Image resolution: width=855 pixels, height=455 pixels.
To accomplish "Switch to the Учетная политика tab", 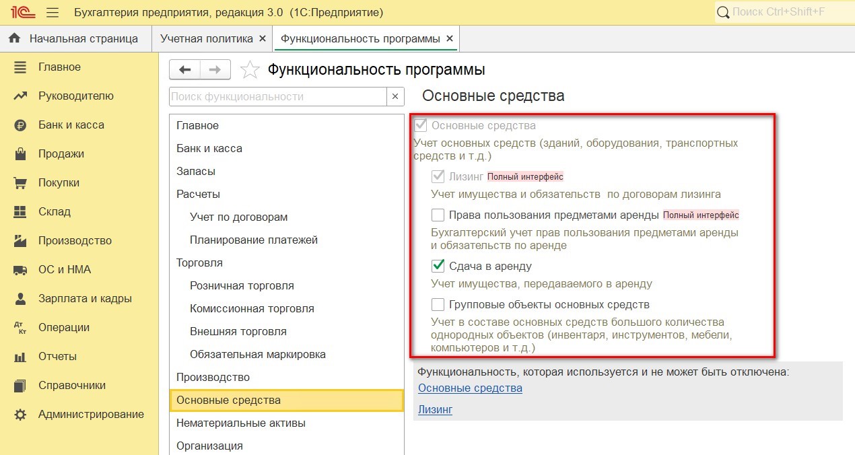I will (212, 38).
